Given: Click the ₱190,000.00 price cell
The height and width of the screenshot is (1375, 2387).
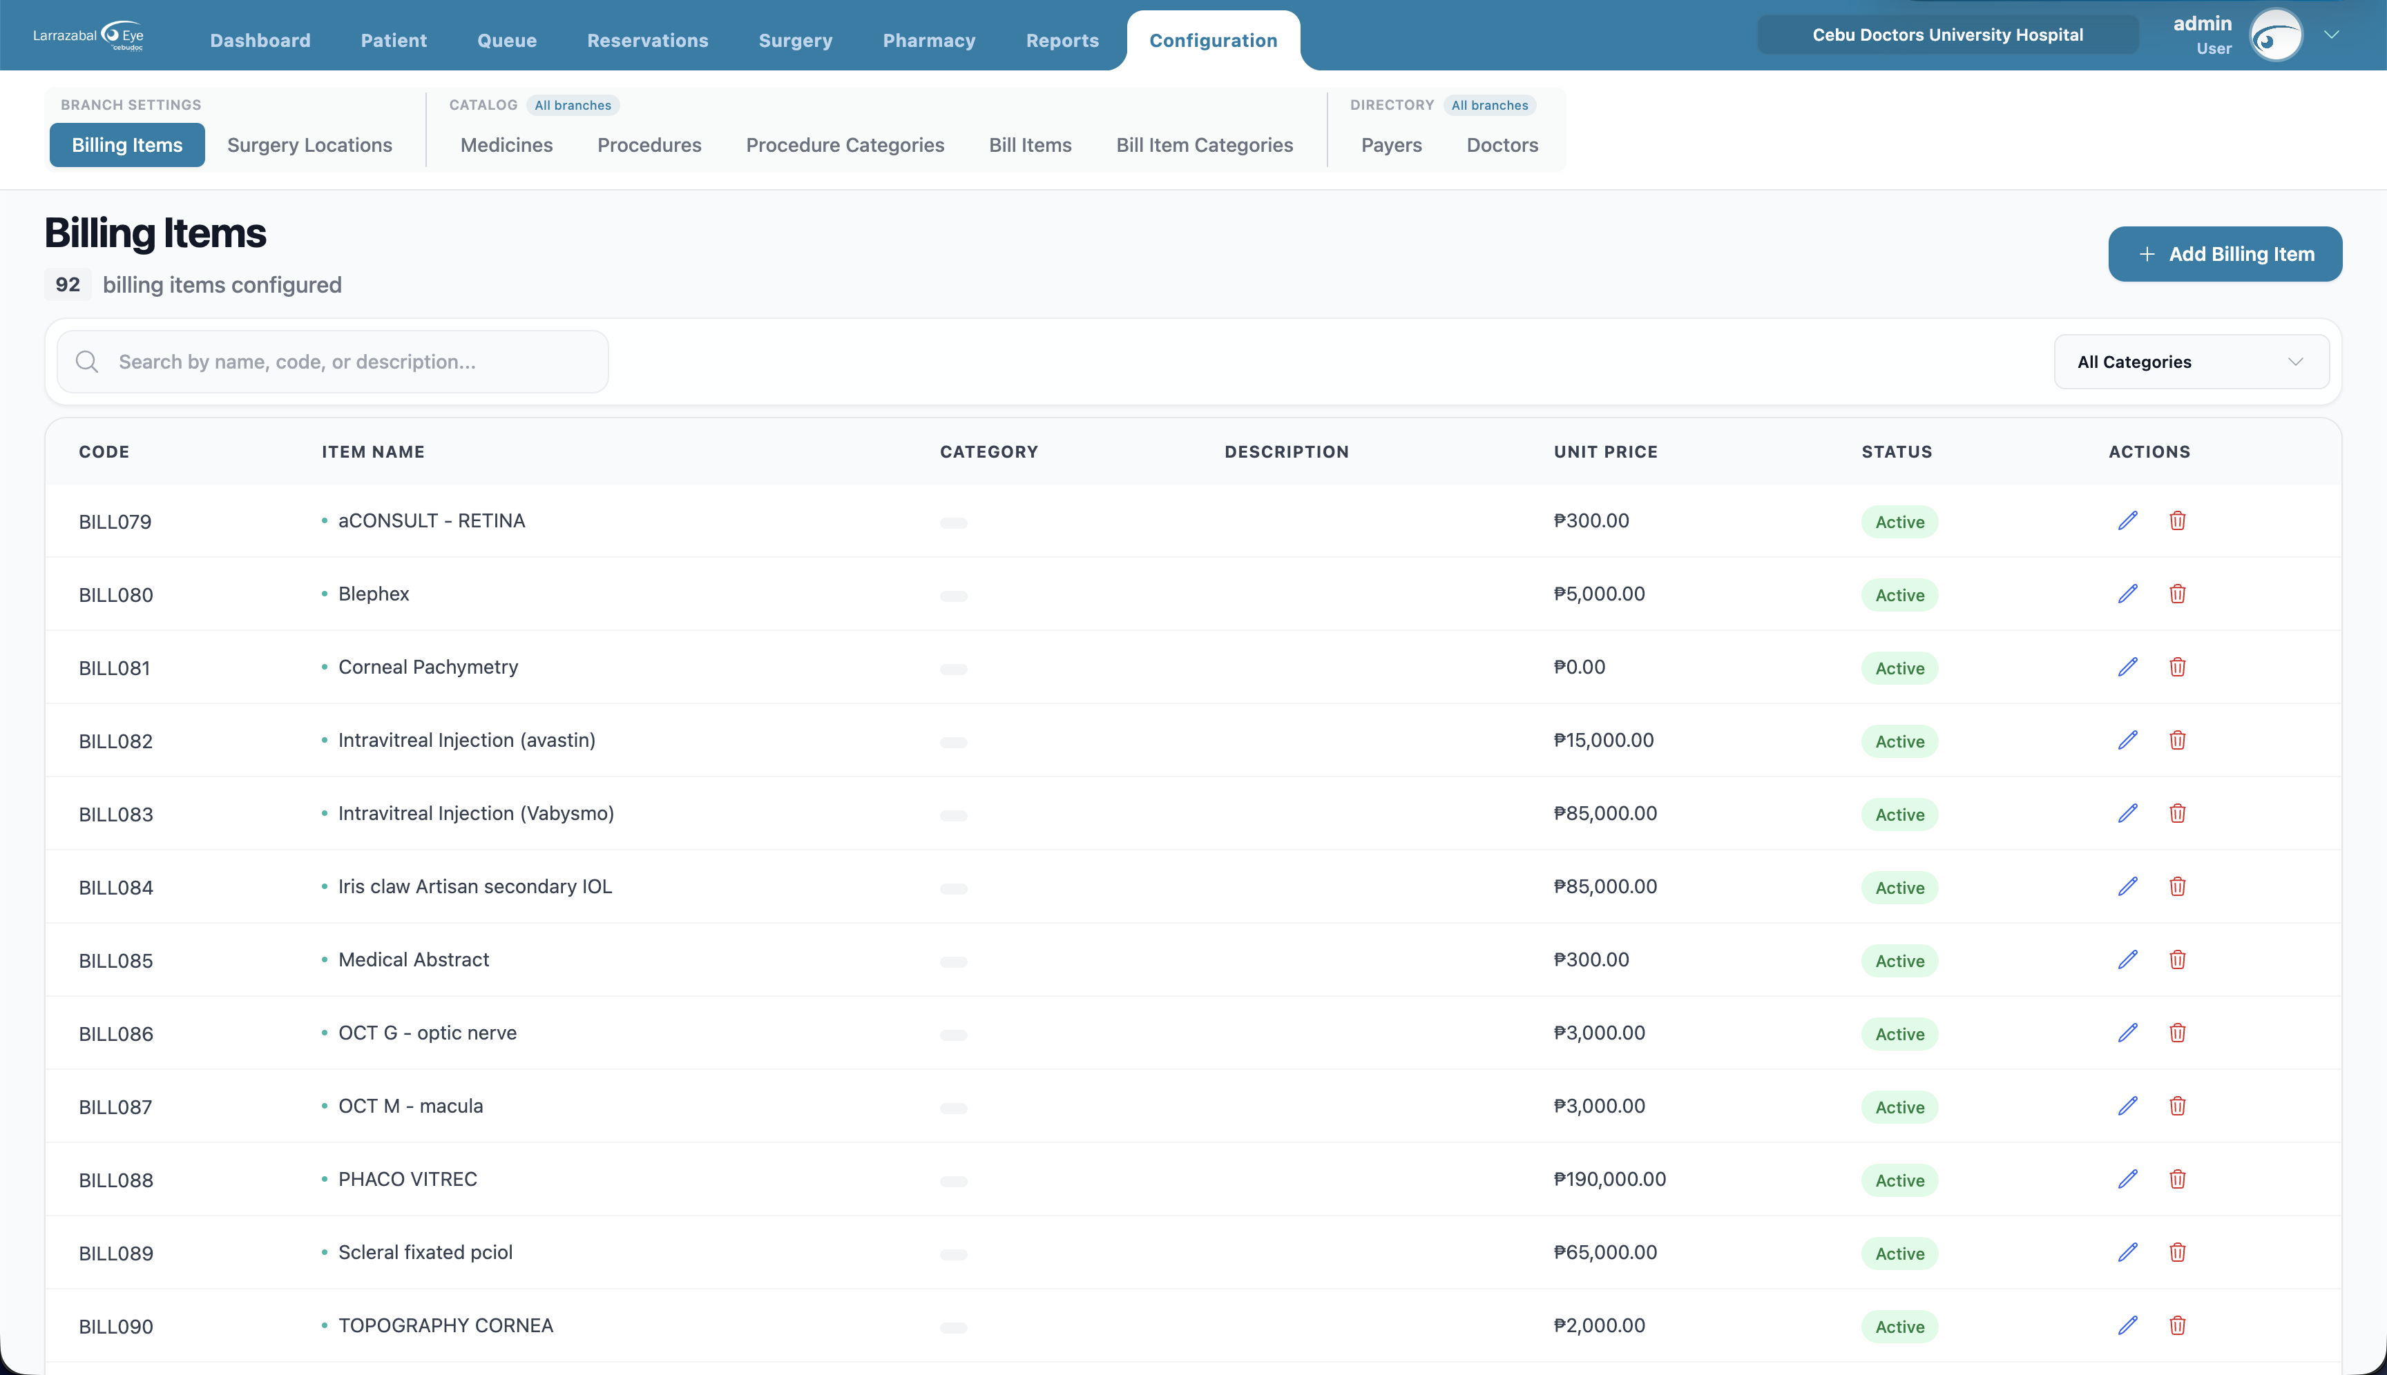Looking at the screenshot, I should pyautogui.click(x=1609, y=1180).
